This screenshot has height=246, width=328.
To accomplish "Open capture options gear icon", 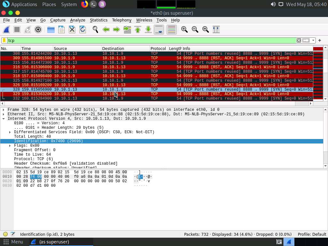I will [x=38, y=29].
